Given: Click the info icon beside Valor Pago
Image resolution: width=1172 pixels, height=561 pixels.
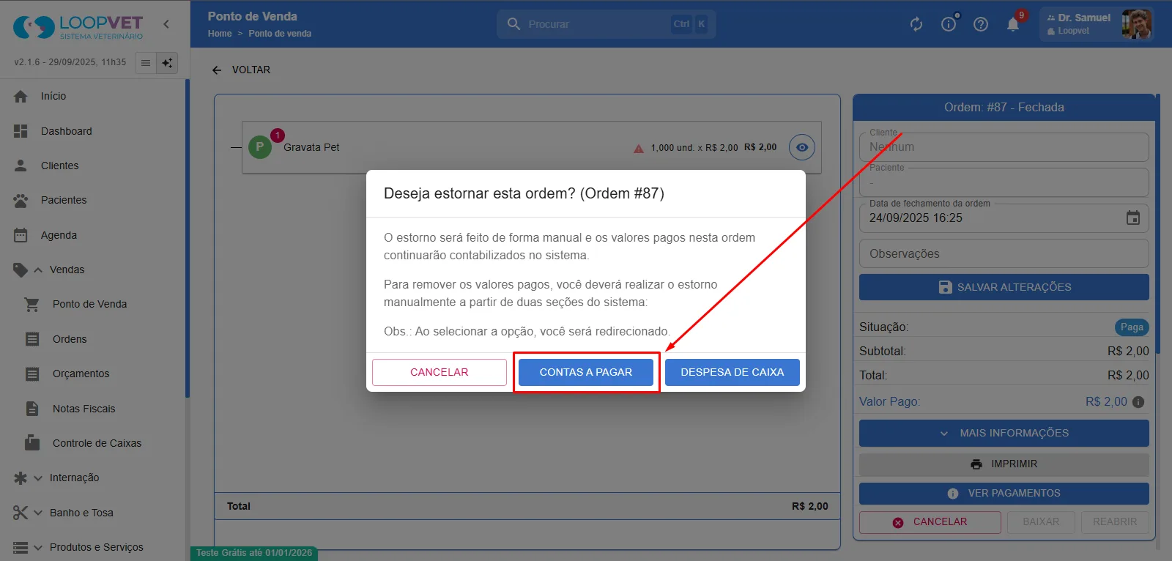Looking at the screenshot, I should tap(1138, 402).
